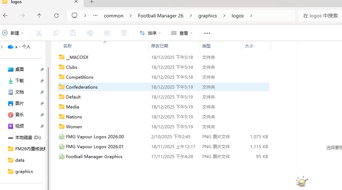Click the Rename icon in toolbar
342x190 pixels.
[90, 33]
